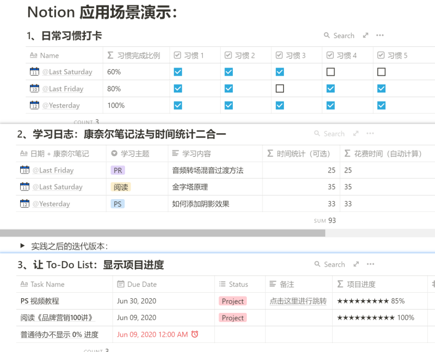
Task: Click the 学习主题 select column header
Action: click(x=137, y=153)
